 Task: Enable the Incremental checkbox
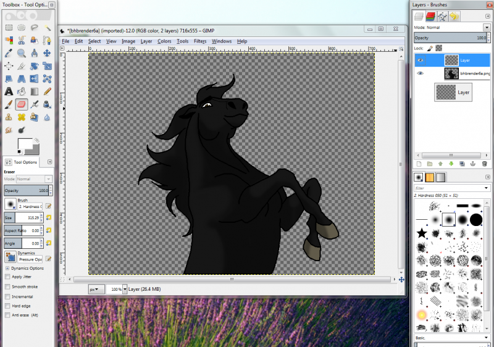(7, 296)
